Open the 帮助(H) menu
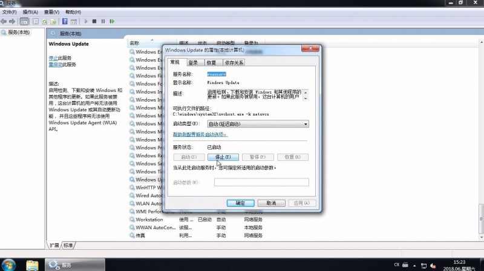The width and height of the screenshot is (484, 271). pos(73,12)
